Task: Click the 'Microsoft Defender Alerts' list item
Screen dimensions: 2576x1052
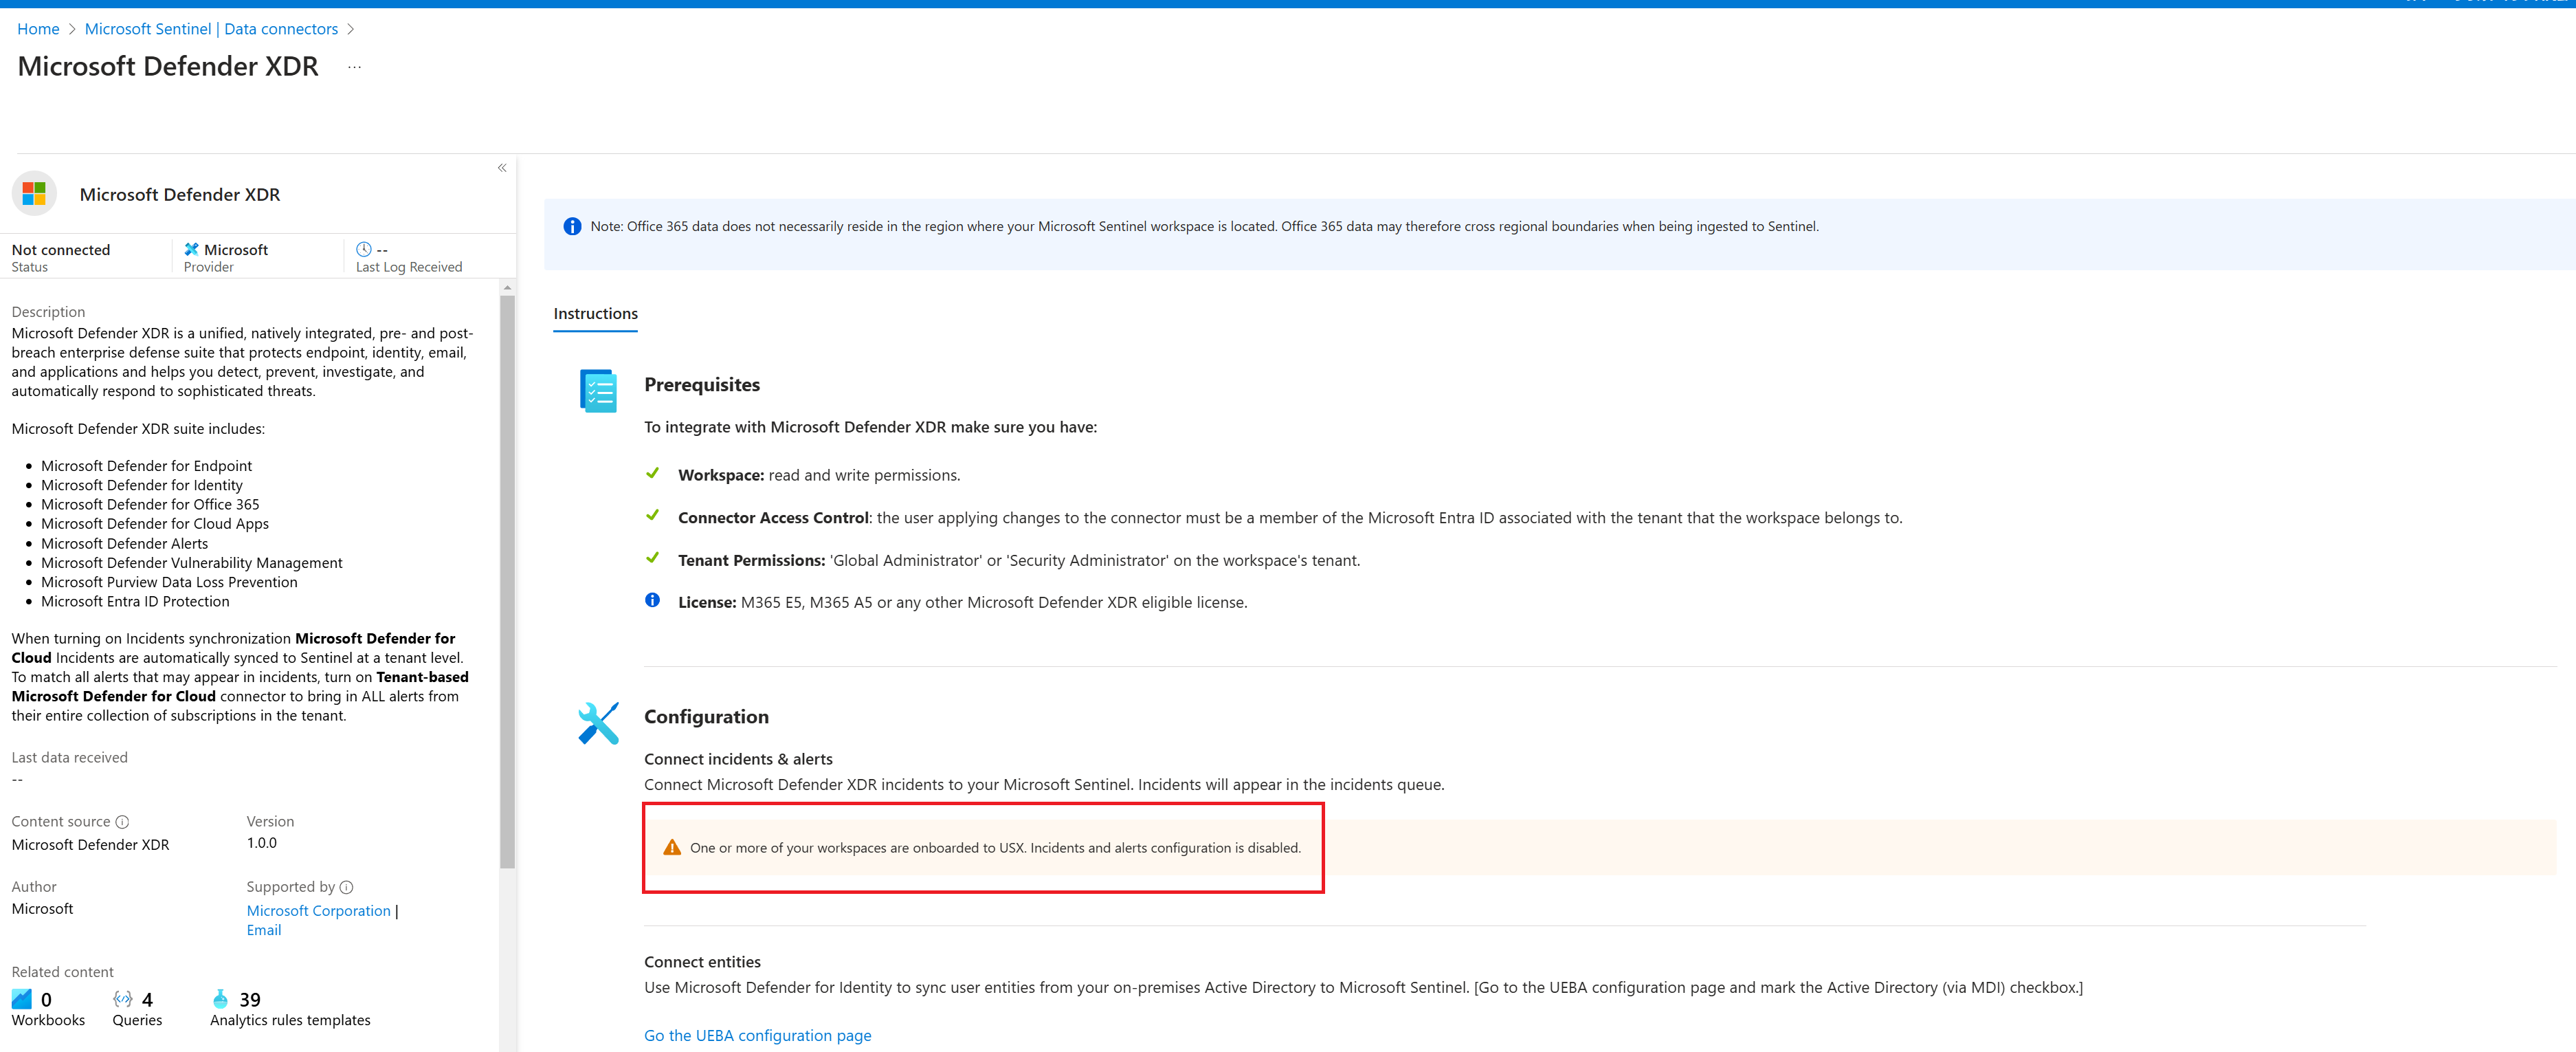Action: [x=125, y=544]
